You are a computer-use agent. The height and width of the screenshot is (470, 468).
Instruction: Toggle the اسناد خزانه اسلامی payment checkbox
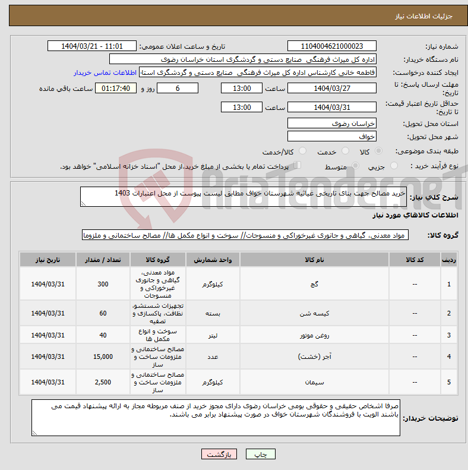click(x=297, y=165)
